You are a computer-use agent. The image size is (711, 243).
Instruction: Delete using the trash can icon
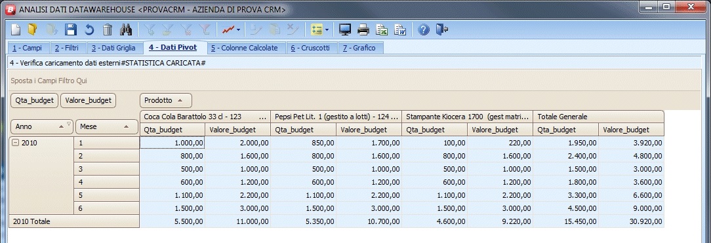tap(108, 30)
